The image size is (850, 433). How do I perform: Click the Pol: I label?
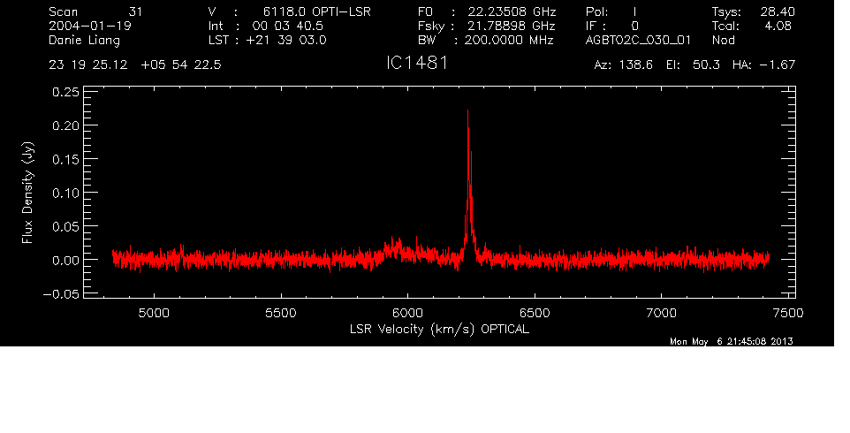click(611, 11)
